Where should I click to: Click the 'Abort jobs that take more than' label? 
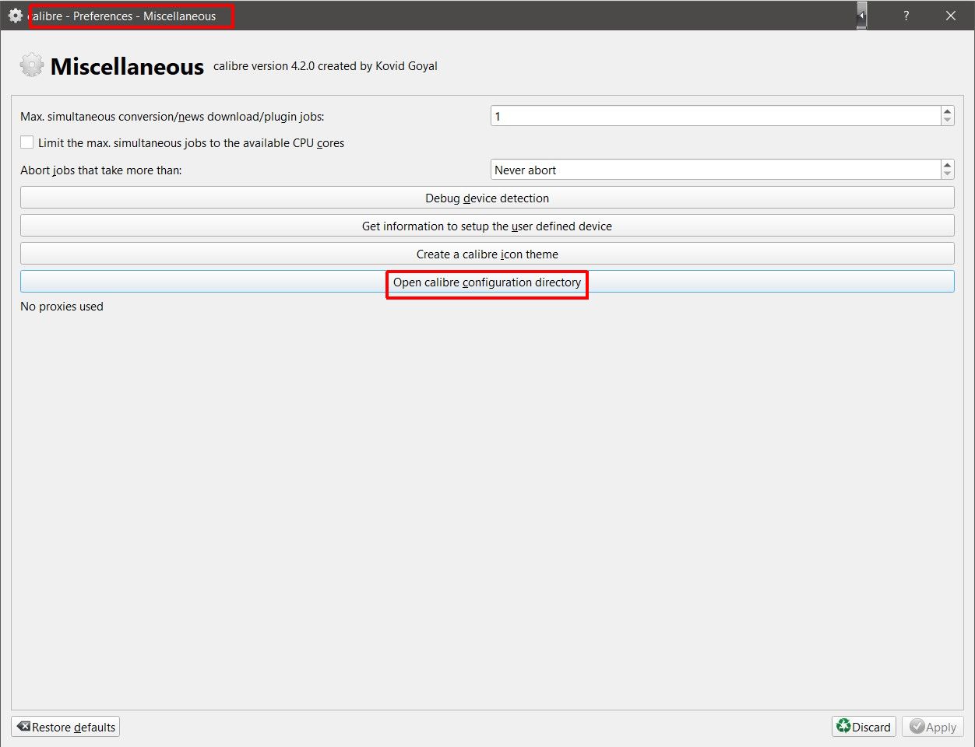(x=101, y=170)
